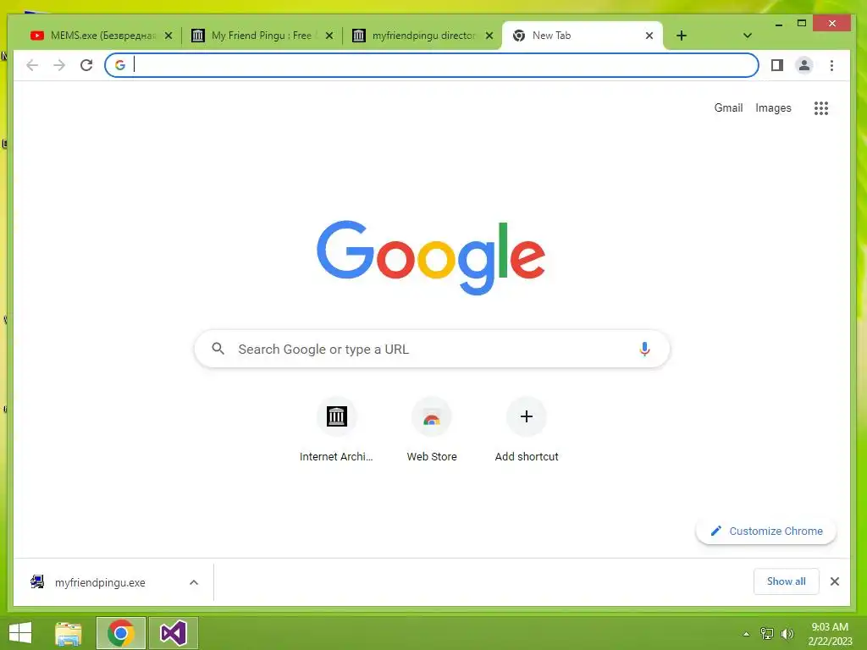
Task: Open the Gmail link
Action: pyautogui.click(x=728, y=108)
